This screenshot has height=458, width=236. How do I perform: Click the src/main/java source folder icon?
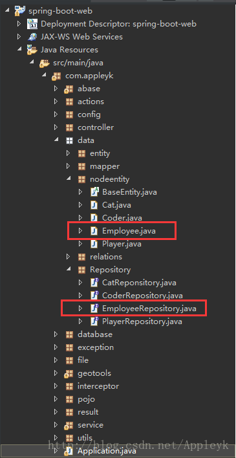tap(44, 63)
